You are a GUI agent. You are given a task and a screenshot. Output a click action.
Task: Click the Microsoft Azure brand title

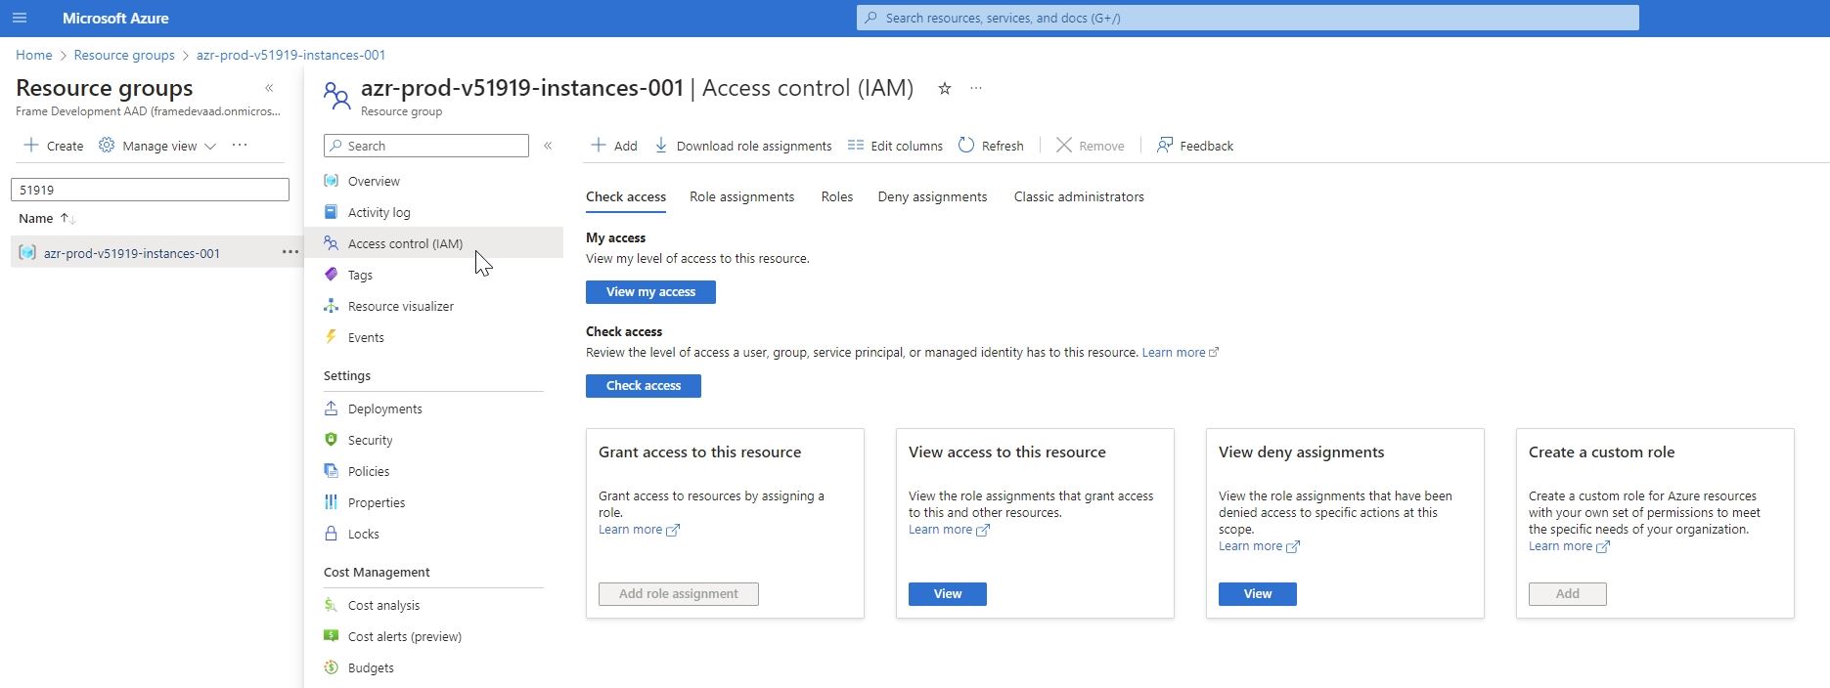pyautogui.click(x=115, y=18)
